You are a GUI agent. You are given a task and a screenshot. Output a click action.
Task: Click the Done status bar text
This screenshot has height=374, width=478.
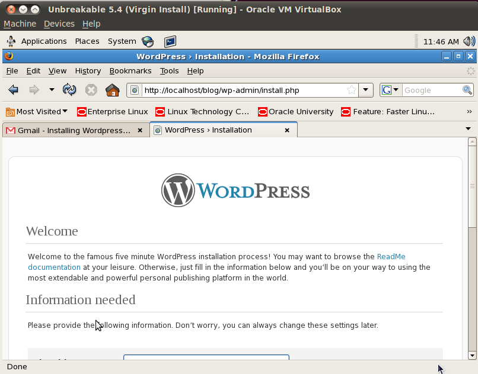tap(17, 367)
